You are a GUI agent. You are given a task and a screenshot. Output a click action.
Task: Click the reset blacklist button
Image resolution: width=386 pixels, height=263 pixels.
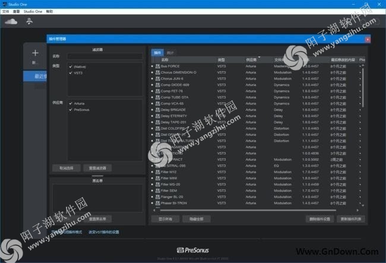pos(97,219)
